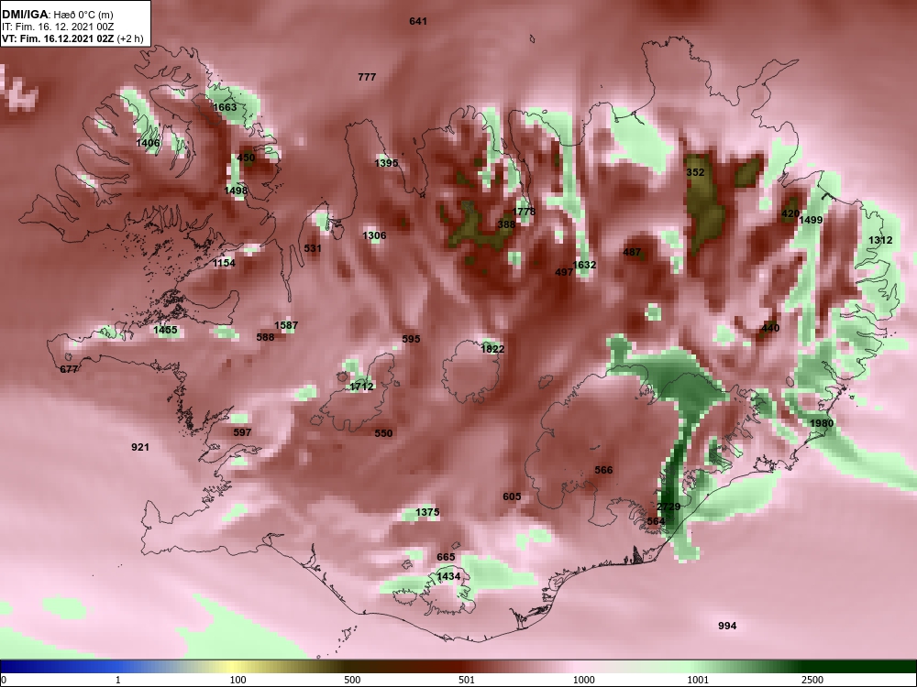
Task: Click the 1312 value on the east coast
Action: click(x=880, y=240)
